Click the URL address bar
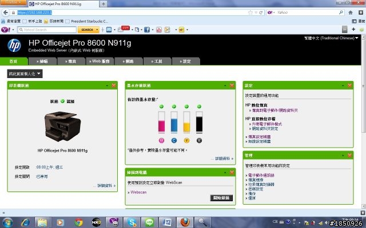This screenshot has height=228, width=366. click(x=131, y=13)
